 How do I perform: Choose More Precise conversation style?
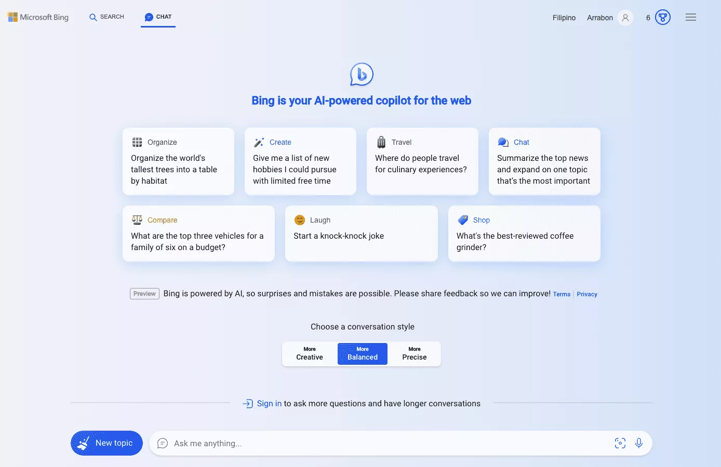pos(415,354)
